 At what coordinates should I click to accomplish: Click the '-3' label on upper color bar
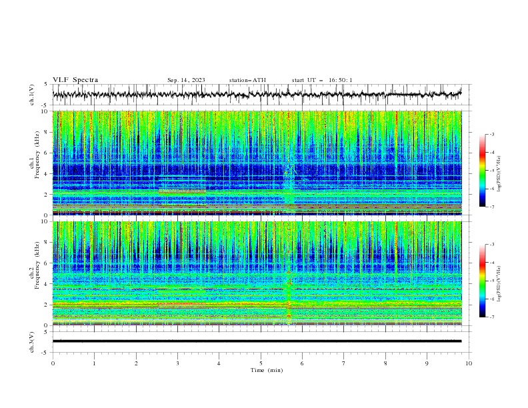[x=491, y=134]
